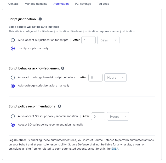Open the Days unit dropdown

(x=108, y=40)
